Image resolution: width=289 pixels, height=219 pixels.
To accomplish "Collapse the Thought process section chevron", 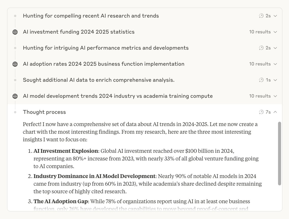I will [x=275, y=112].
